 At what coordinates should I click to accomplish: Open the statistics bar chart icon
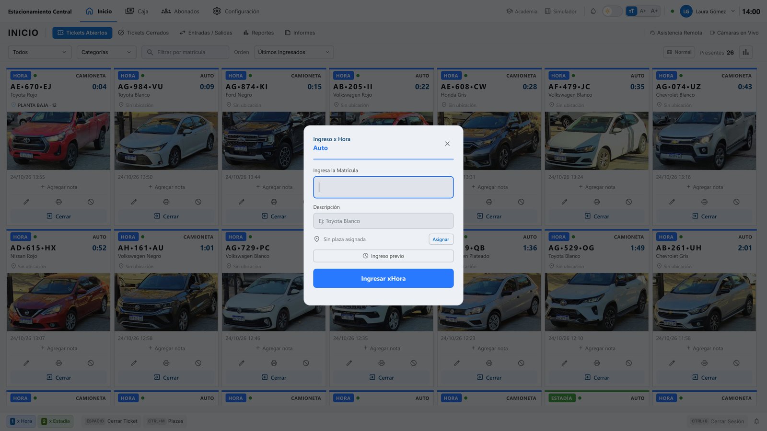click(746, 52)
